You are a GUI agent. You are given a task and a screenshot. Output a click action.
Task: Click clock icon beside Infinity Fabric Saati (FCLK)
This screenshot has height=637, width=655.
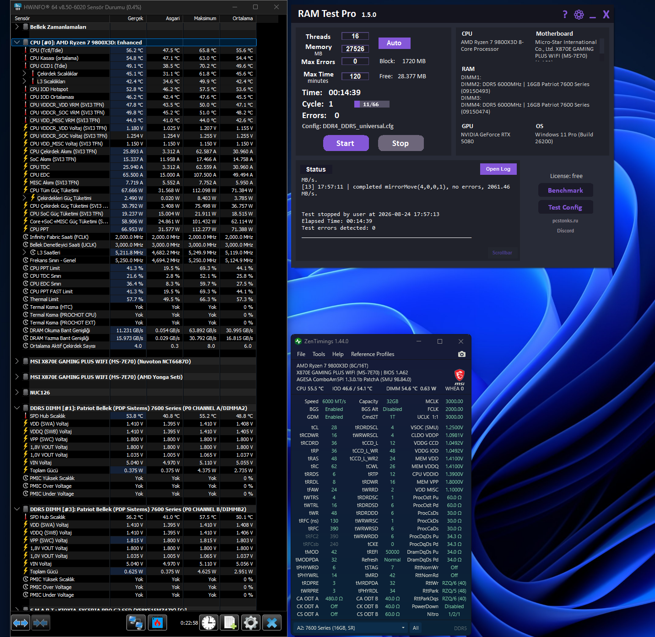pos(26,237)
